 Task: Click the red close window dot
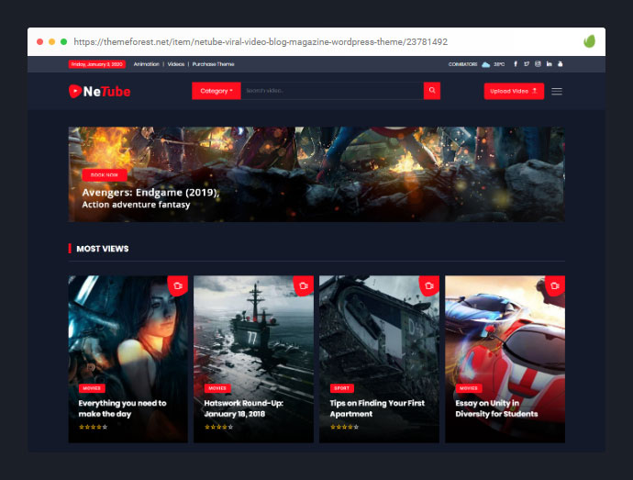coord(40,41)
